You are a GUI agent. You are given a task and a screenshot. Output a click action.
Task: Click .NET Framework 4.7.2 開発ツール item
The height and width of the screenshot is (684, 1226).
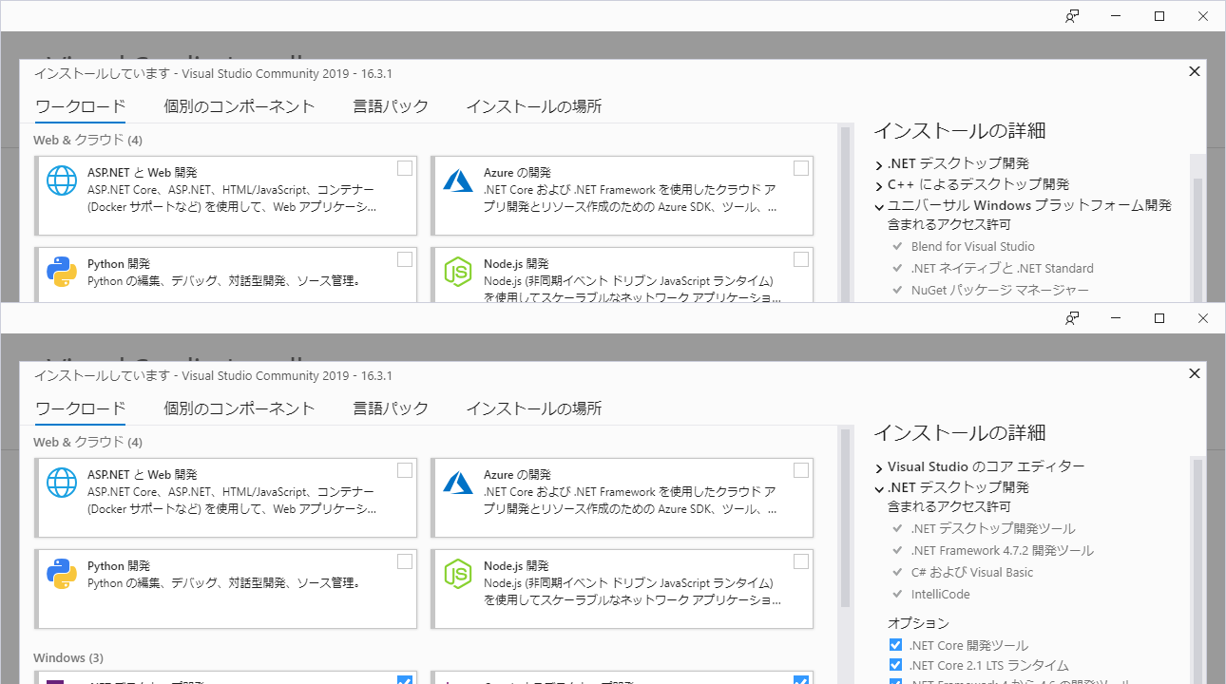click(x=1002, y=551)
